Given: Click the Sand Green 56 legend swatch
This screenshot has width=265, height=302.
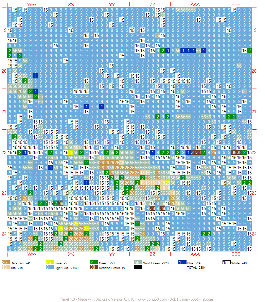Looking at the screenshot, I should (138, 262).
